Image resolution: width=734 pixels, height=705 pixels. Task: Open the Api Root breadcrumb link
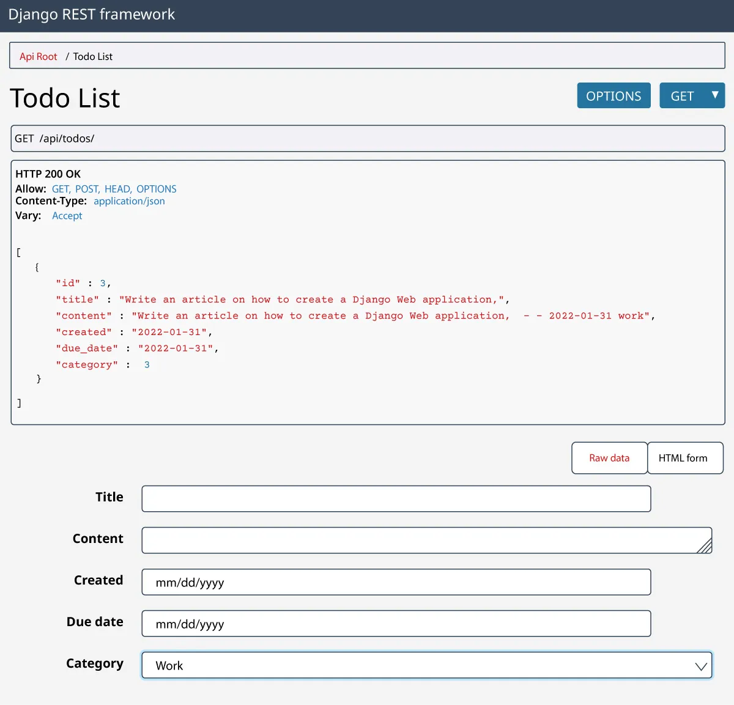pos(37,56)
